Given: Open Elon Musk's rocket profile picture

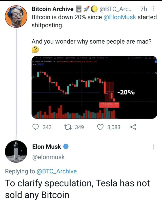Looking at the screenshot, I should pos(16,151).
